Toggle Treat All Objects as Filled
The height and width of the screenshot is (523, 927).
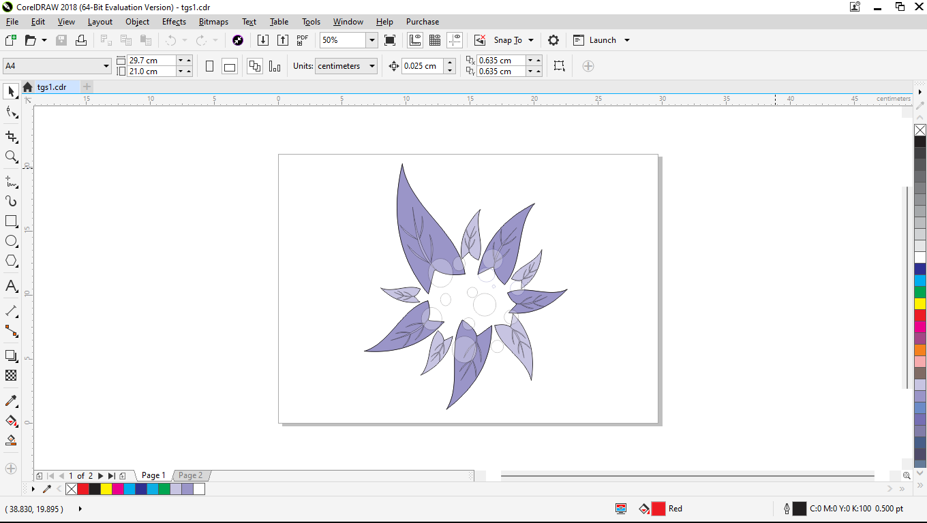pyautogui.click(x=559, y=66)
